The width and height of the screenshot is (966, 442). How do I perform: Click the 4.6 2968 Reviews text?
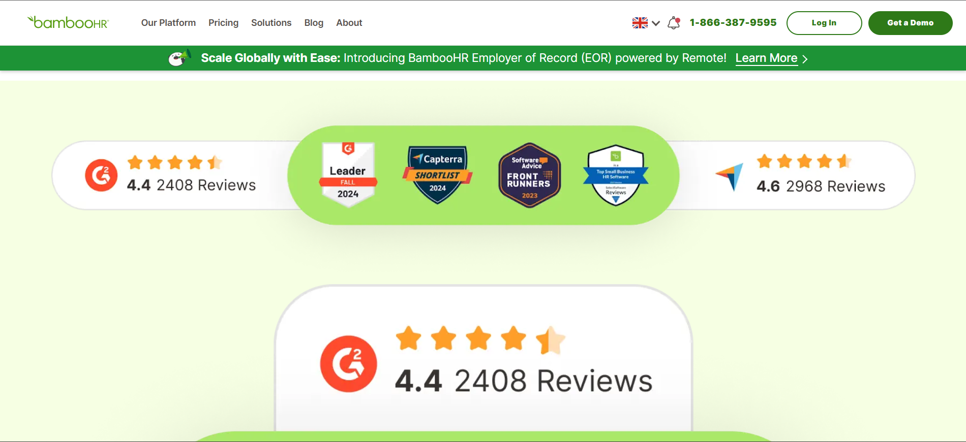pos(821,186)
